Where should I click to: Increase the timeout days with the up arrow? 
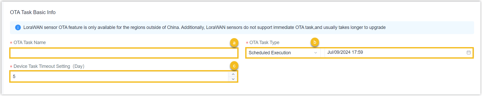pos(233,74)
